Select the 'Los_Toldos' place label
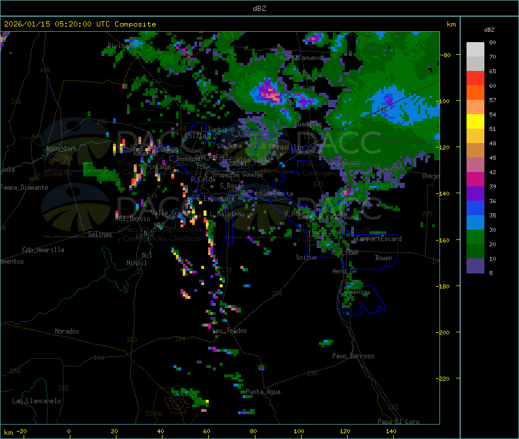 (230, 331)
